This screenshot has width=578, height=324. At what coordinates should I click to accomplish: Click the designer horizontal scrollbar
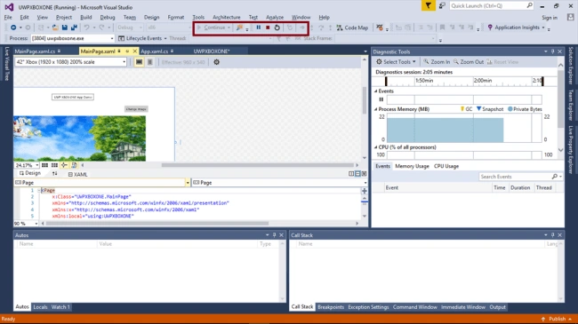(257, 165)
